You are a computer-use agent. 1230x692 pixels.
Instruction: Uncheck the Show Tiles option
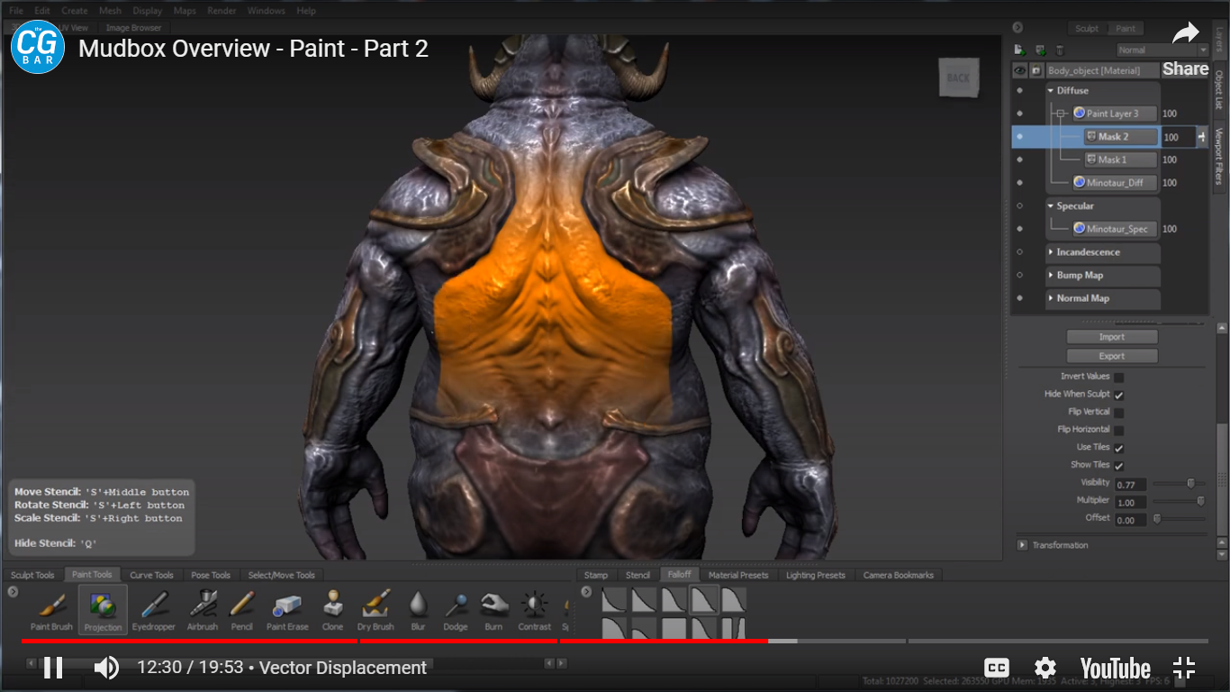point(1118,466)
